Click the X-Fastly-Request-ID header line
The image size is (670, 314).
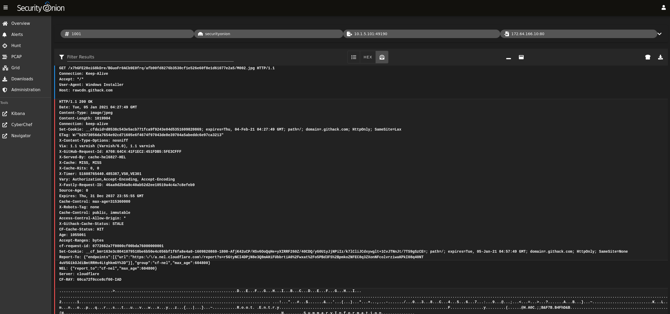(127, 185)
